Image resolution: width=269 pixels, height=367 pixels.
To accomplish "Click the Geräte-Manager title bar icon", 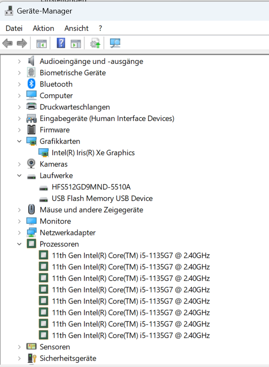I will [9, 11].
